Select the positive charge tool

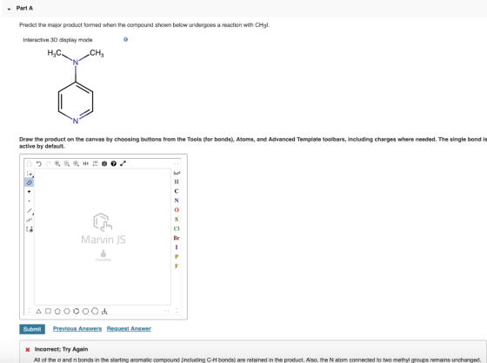[x=30, y=191]
